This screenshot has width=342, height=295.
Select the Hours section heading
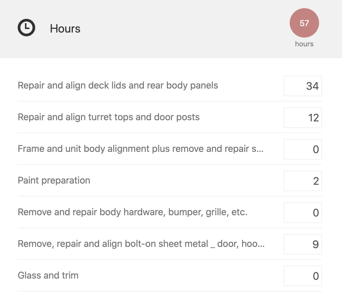point(65,28)
